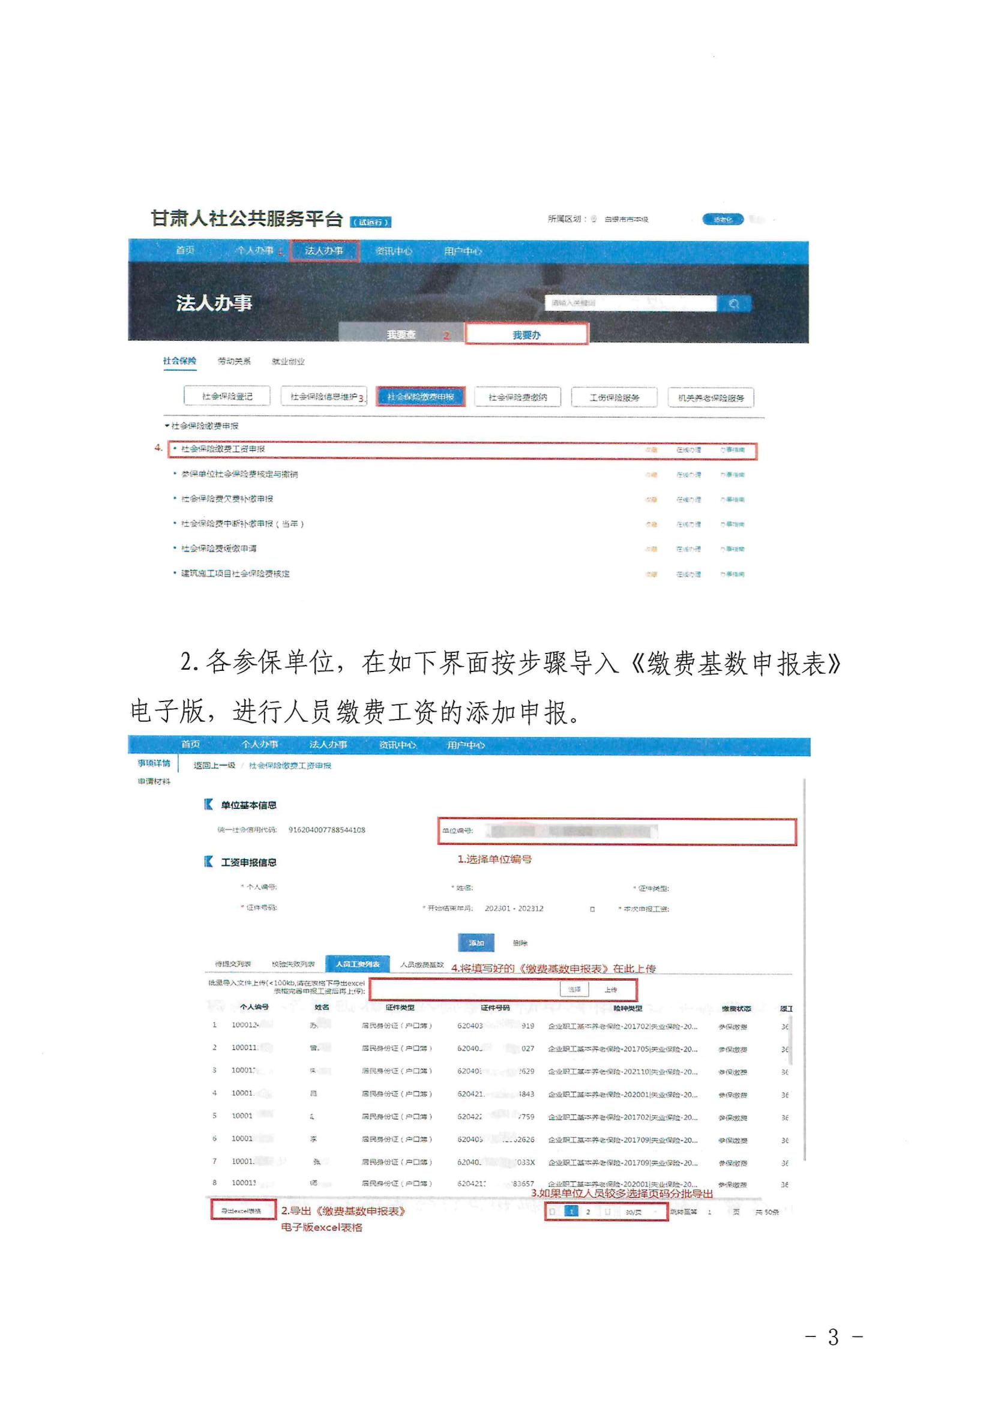
Task: Select 事项详情 in the side panel
Action: (154, 763)
